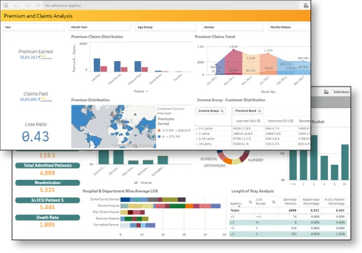Open Product dimension dropdown under bar chart
362x253 pixels.
click(x=141, y=91)
